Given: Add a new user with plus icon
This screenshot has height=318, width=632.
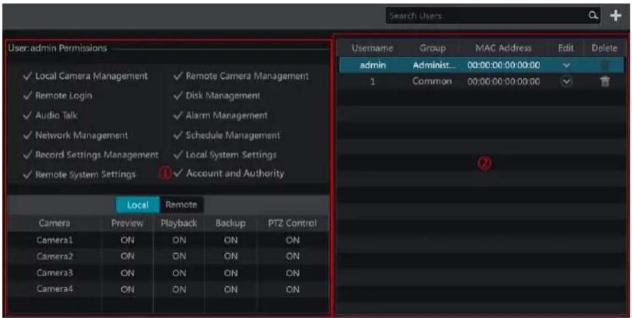Looking at the screenshot, I should [x=616, y=16].
